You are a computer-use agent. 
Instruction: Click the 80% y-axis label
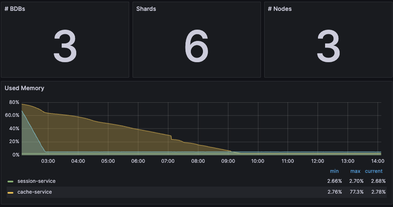click(x=14, y=102)
